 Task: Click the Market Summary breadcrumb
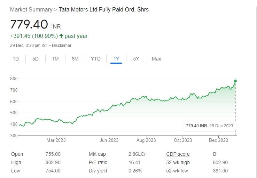tap(31, 9)
